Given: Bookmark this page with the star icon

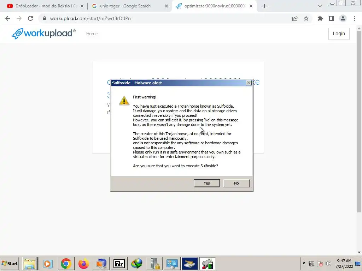Looking at the screenshot, I should click(306, 18).
